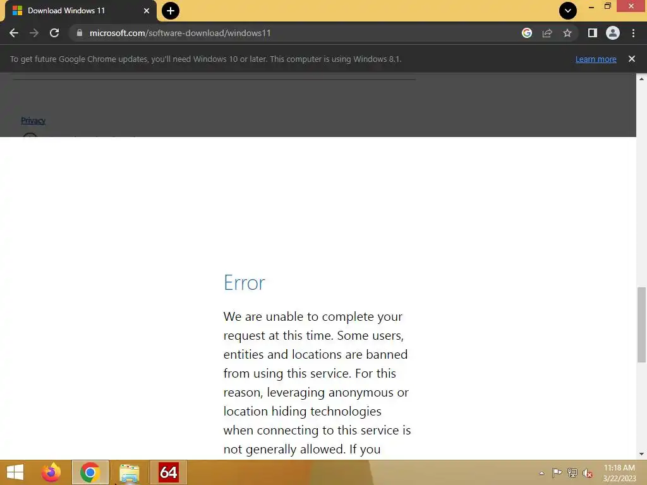Show hidden system tray icons
This screenshot has width=647, height=485.
point(541,473)
